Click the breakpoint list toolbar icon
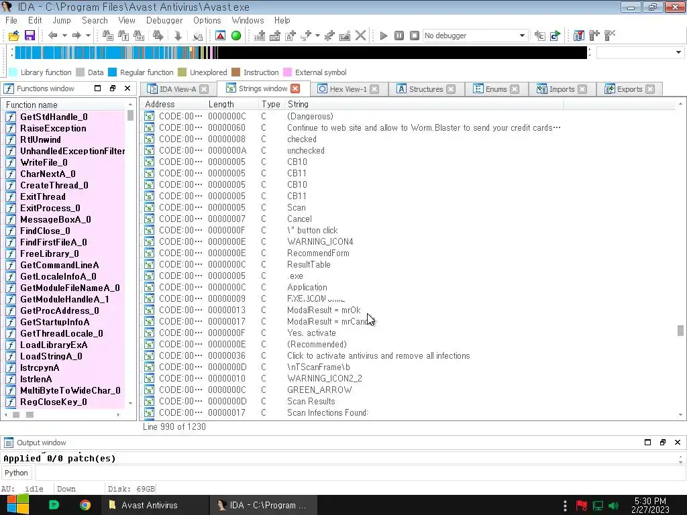This screenshot has width=687, height=515. (x=579, y=36)
